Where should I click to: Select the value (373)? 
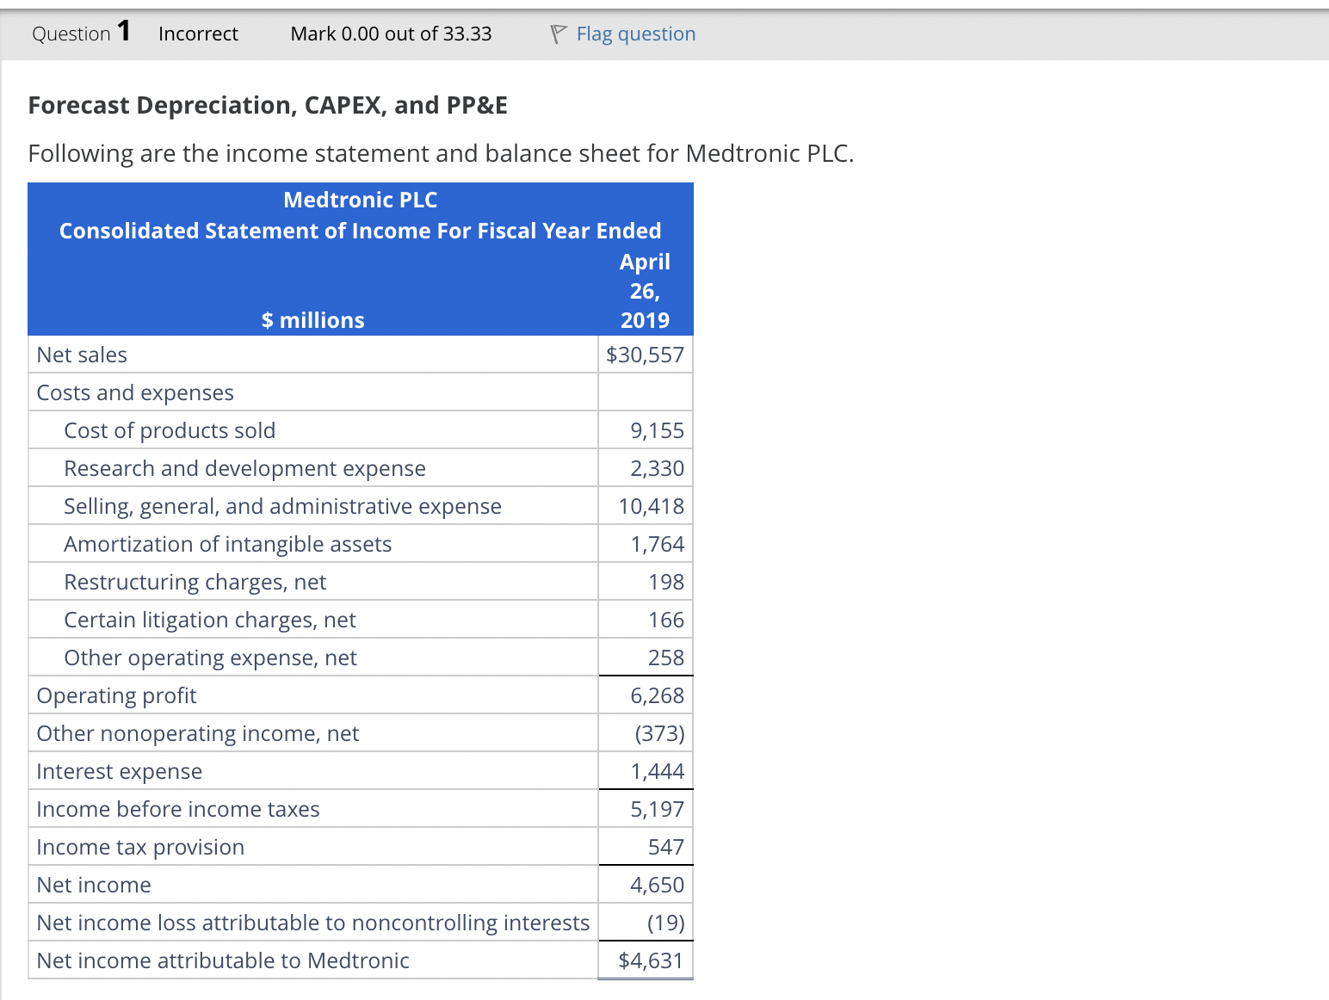(x=660, y=733)
